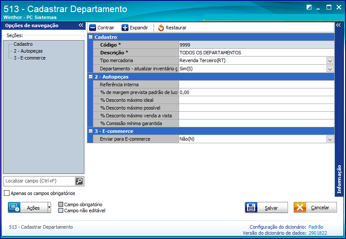Screen dimensions: 346x239
Task: Save the department with Salvar
Action: point(266,208)
